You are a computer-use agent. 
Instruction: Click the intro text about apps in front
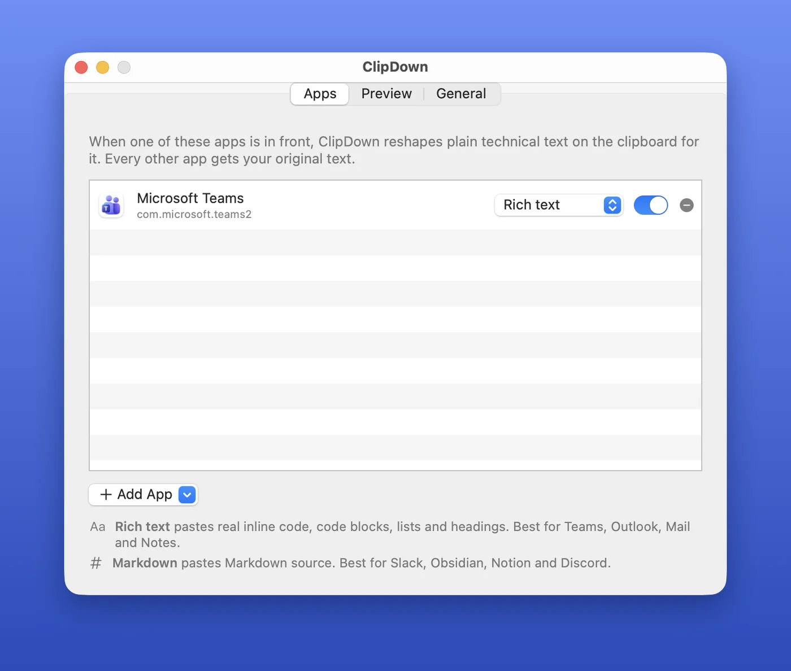(x=394, y=150)
